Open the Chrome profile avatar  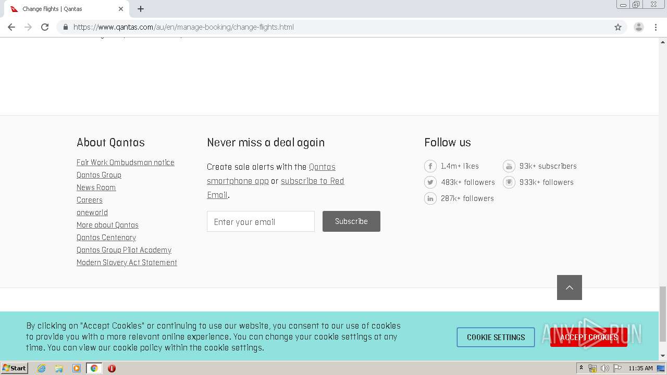[639, 27]
